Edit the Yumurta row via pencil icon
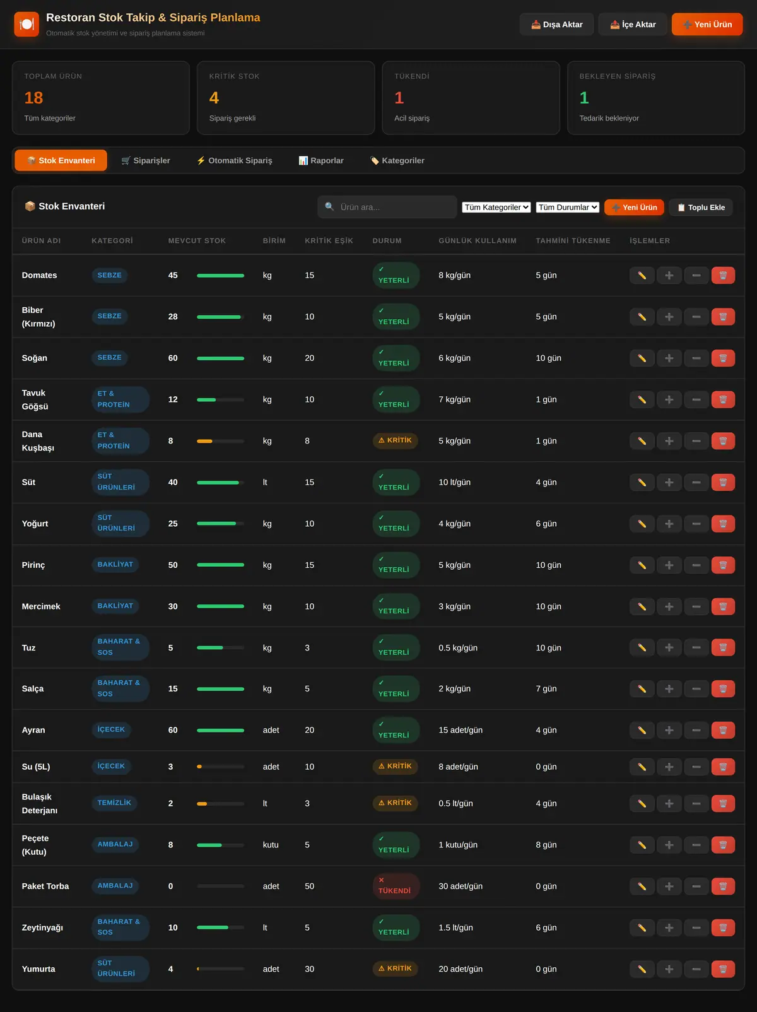This screenshot has height=1012, width=757. 642,969
